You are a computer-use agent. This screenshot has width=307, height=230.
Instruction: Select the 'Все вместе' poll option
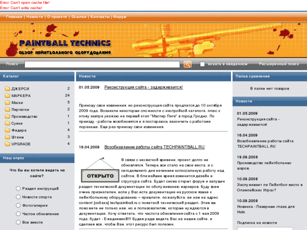pos(18,222)
